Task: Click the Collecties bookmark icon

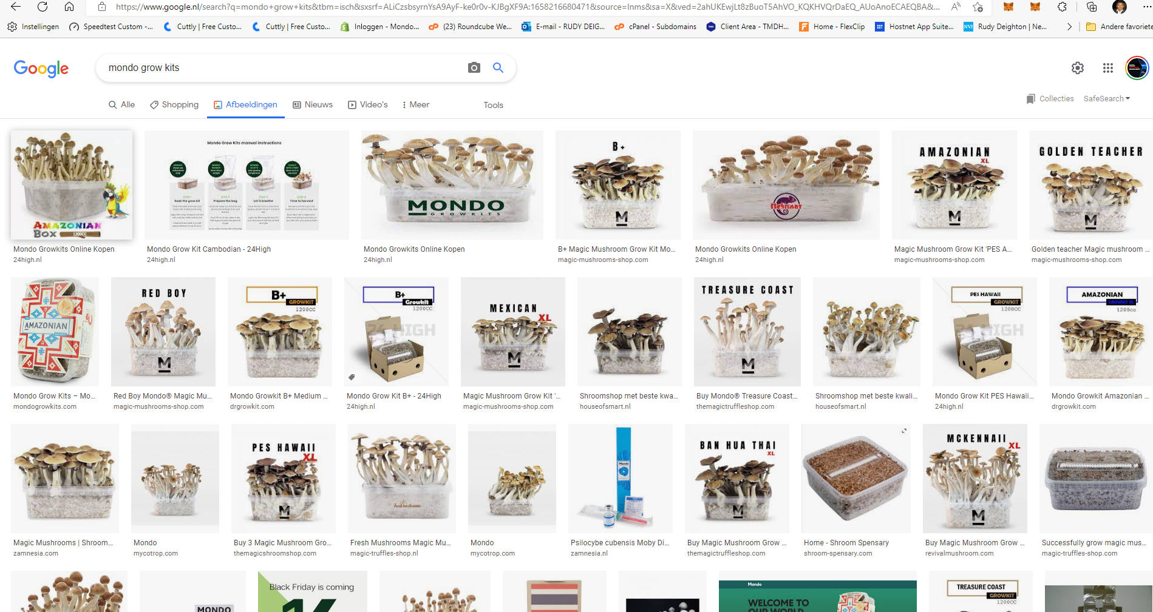Action: point(1030,98)
